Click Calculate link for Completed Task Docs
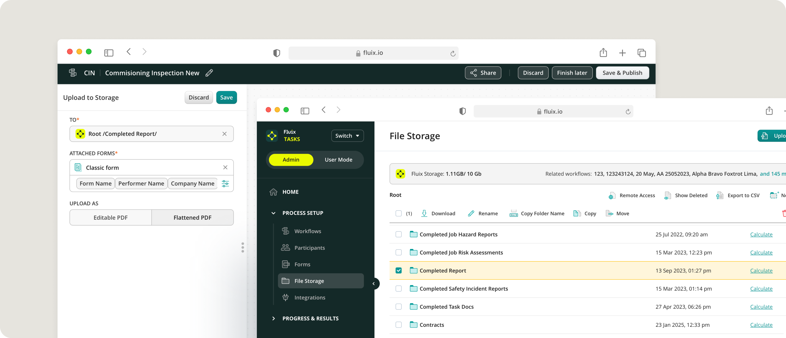 click(761, 307)
